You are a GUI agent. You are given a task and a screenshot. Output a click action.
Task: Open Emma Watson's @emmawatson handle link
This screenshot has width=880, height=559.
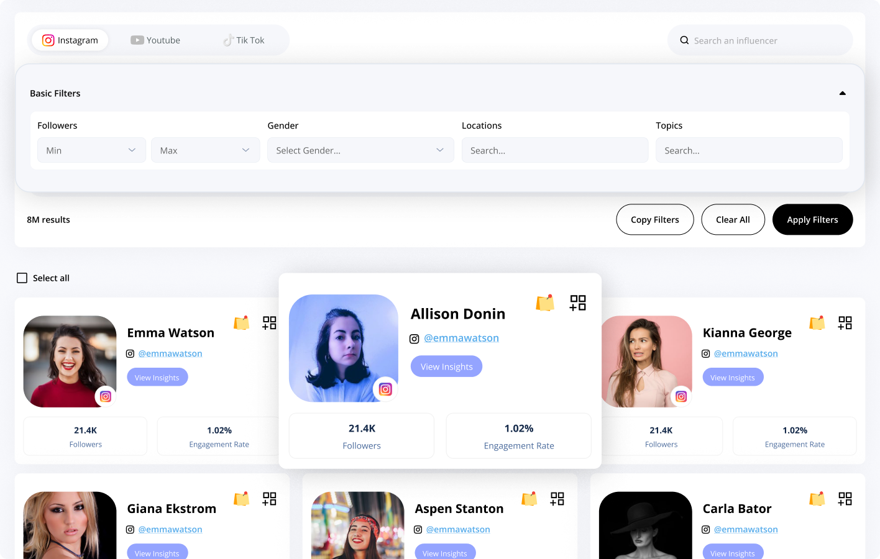coord(170,353)
